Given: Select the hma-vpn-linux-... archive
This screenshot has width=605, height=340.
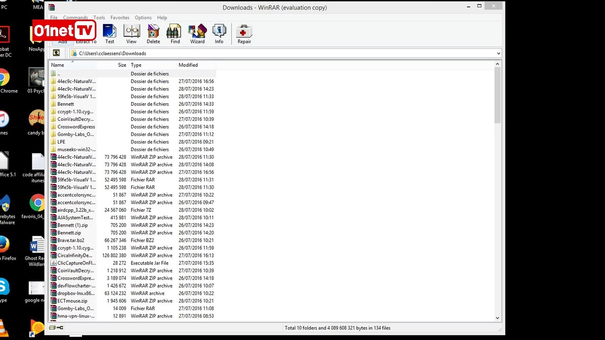Looking at the screenshot, I should point(132,316).
